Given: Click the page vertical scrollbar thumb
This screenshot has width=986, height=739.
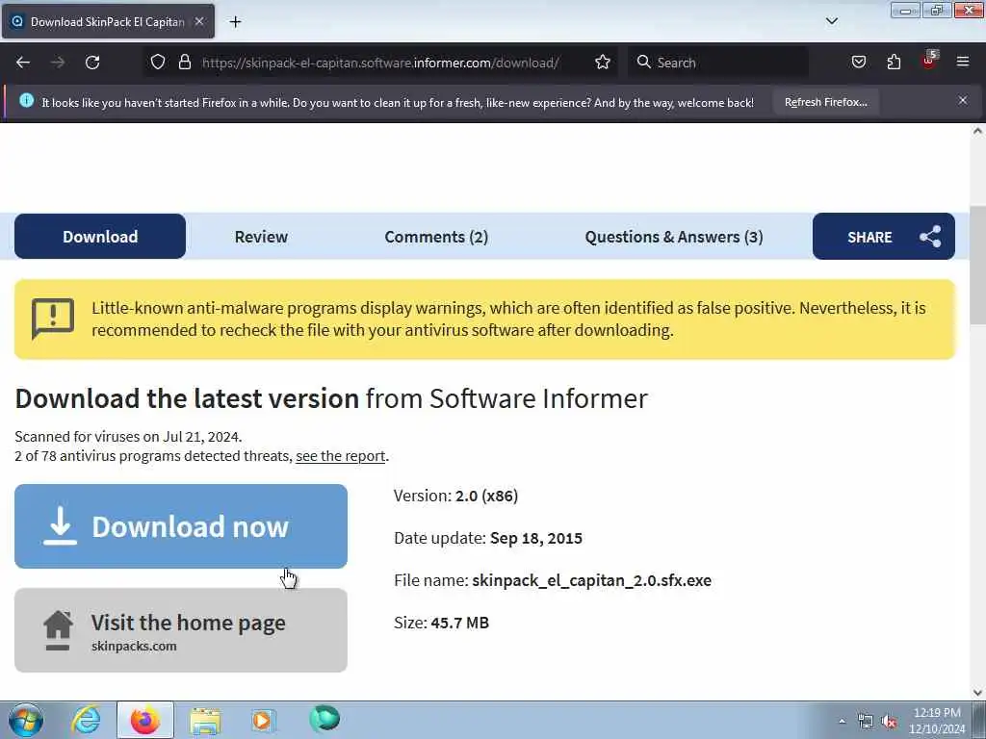Looking at the screenshot, I should 977,266.
